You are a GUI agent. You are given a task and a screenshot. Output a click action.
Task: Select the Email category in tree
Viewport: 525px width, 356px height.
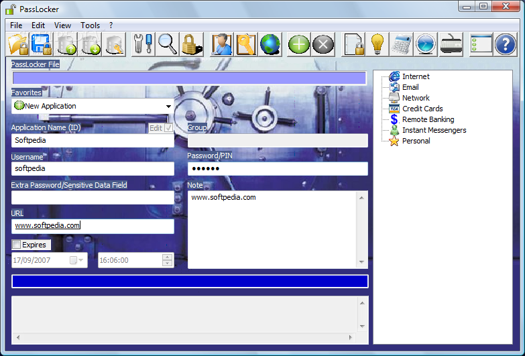[x=410, y=87]
